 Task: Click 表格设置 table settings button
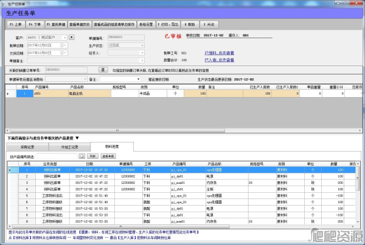tap(145, 25)
